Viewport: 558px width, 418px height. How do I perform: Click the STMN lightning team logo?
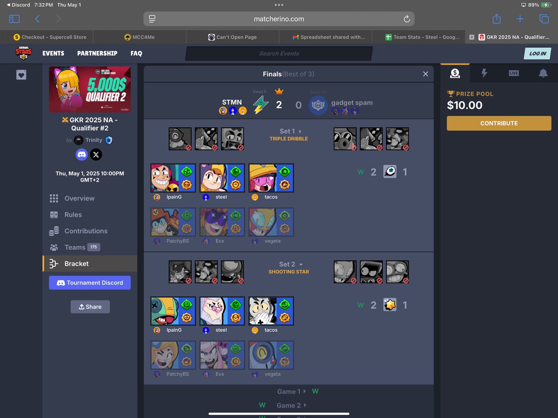point(260,105)
